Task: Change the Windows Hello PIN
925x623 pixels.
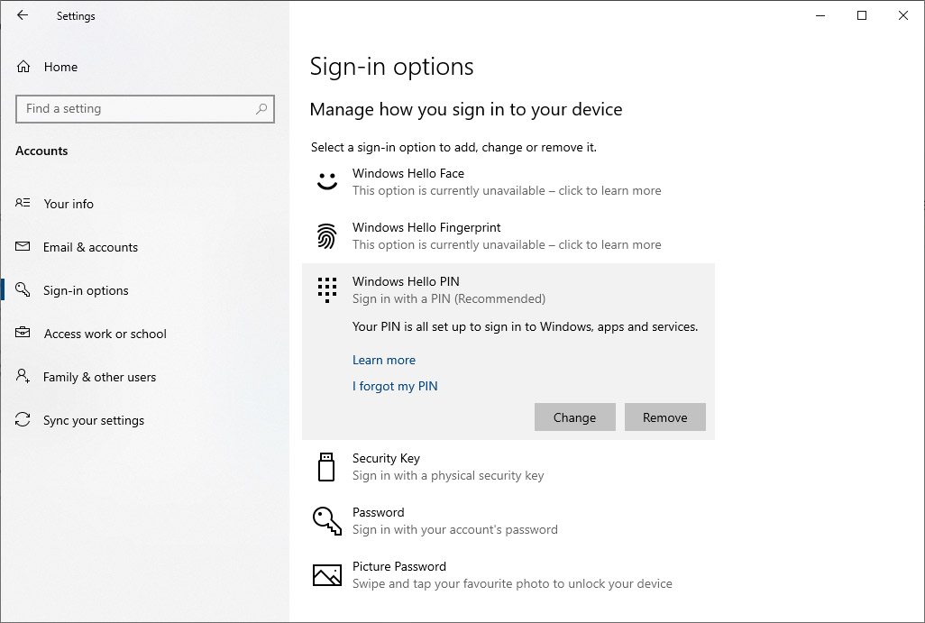Action: [x=574, y=417]
